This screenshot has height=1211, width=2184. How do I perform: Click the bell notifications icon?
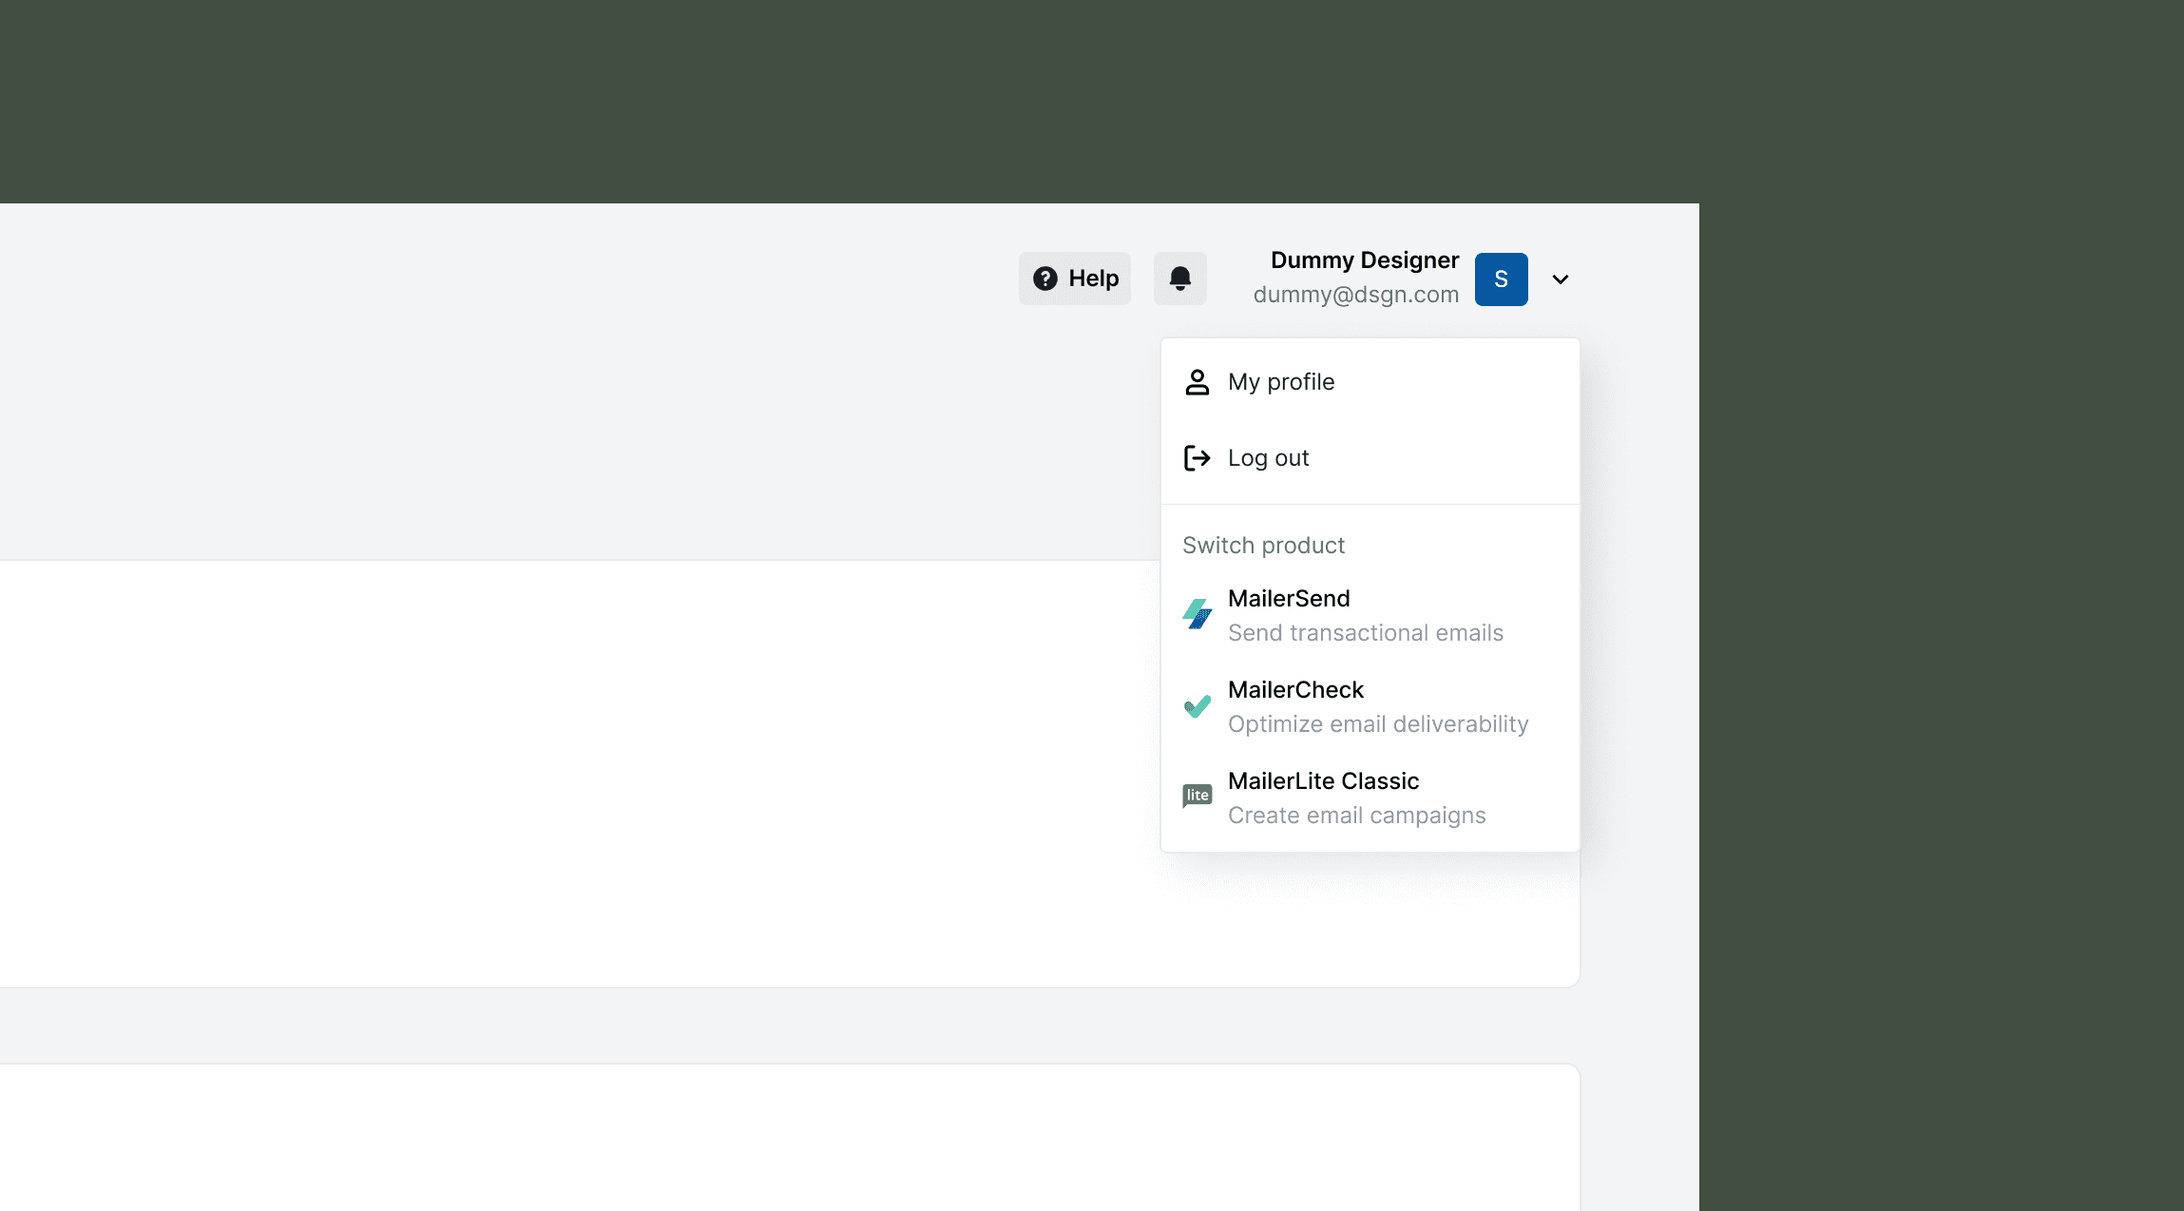[x=1179, y=279]
